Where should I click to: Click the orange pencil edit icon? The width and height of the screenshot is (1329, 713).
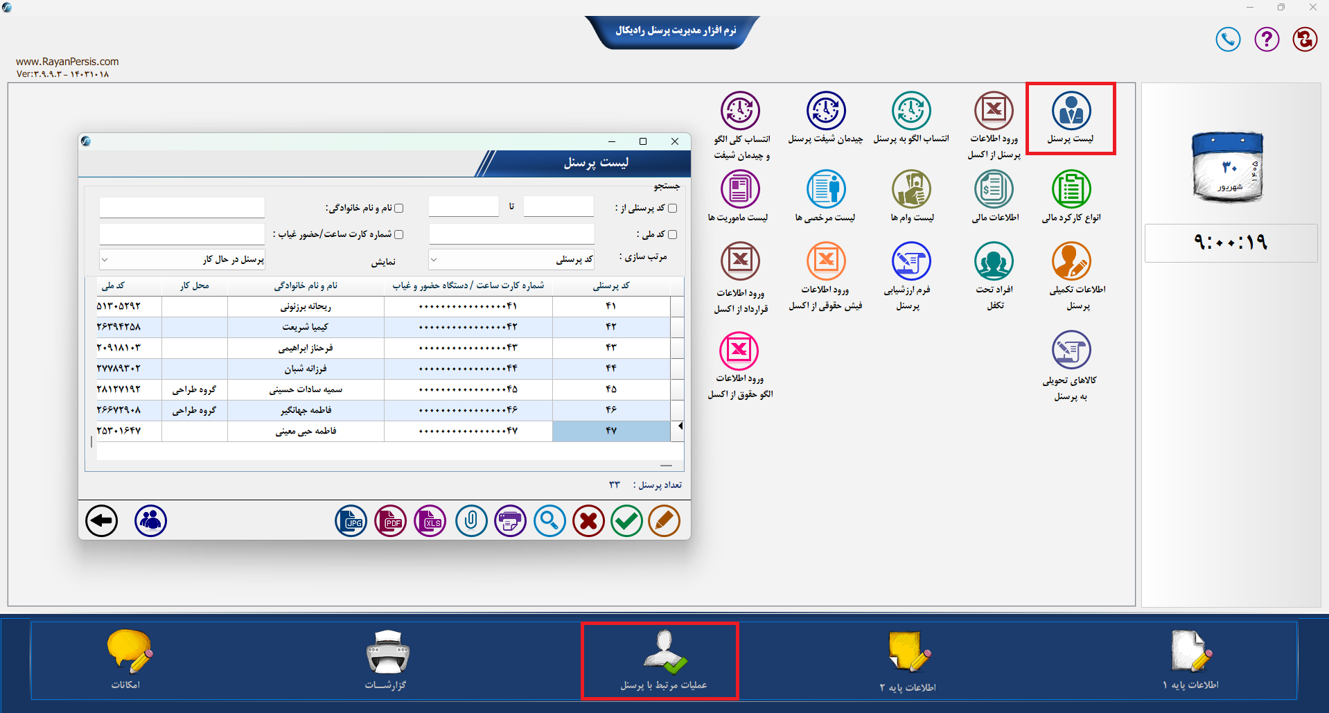pos(664,521)
